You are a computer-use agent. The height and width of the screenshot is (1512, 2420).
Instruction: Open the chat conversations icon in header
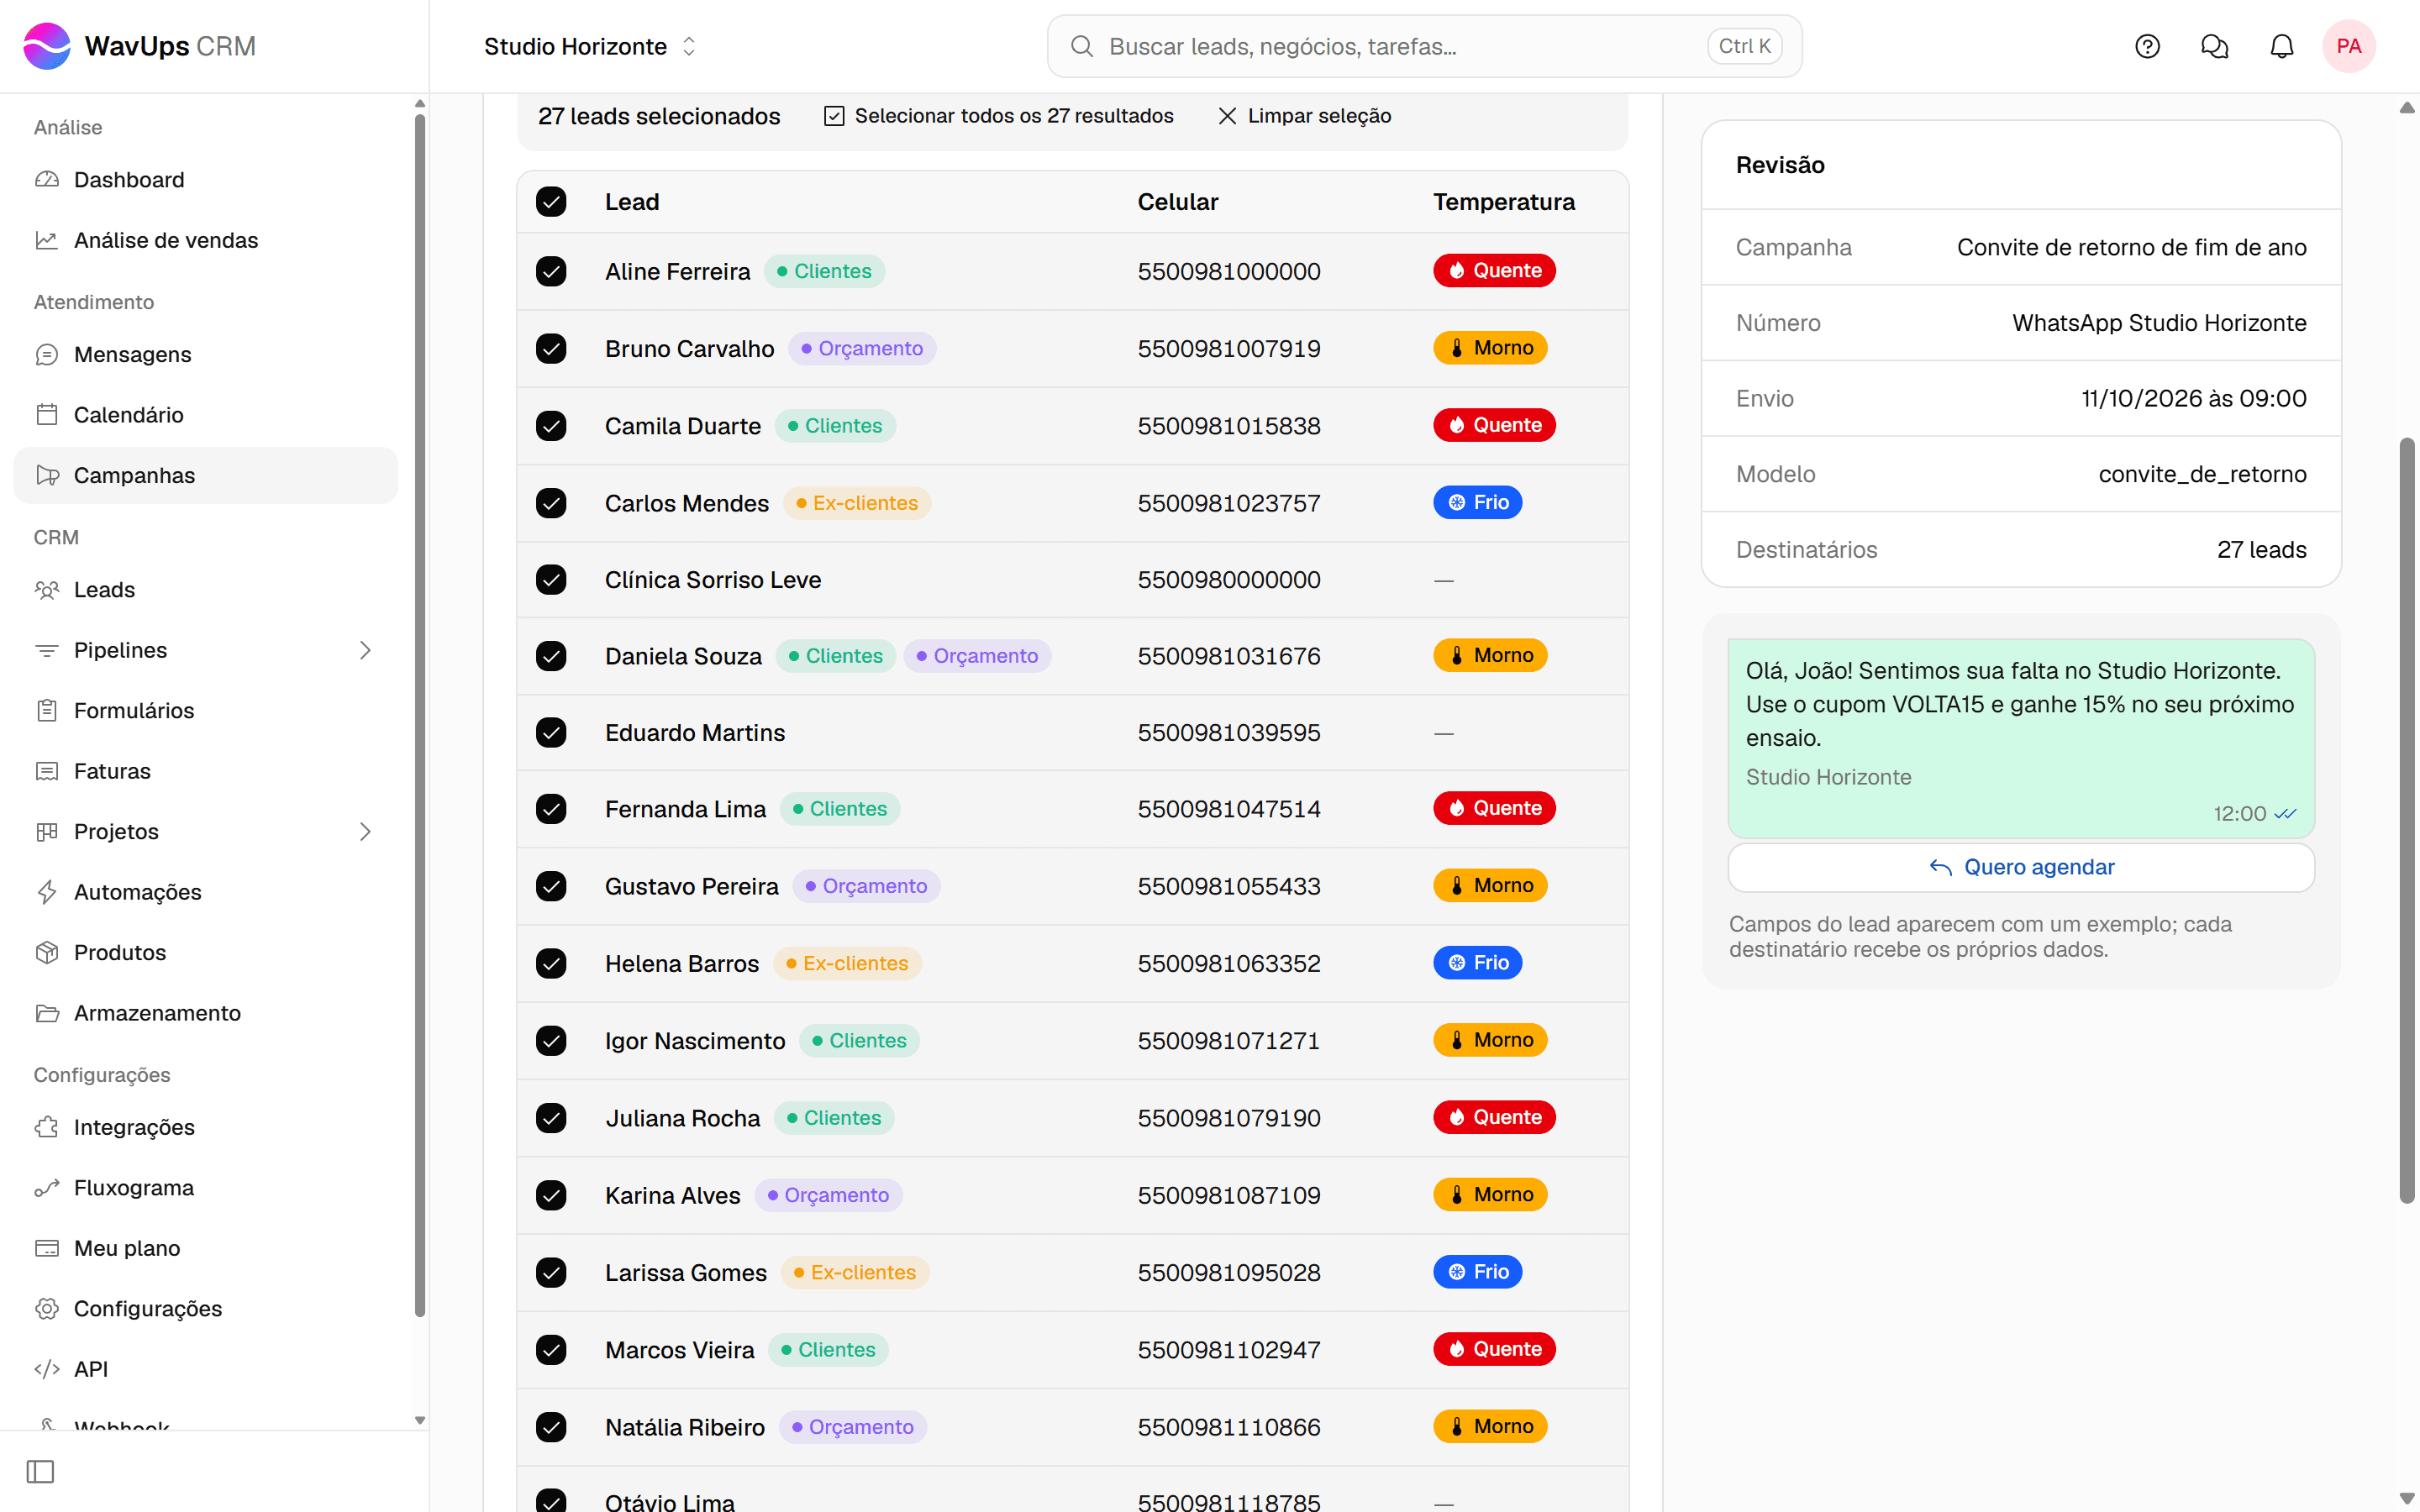coord(2214,46)
